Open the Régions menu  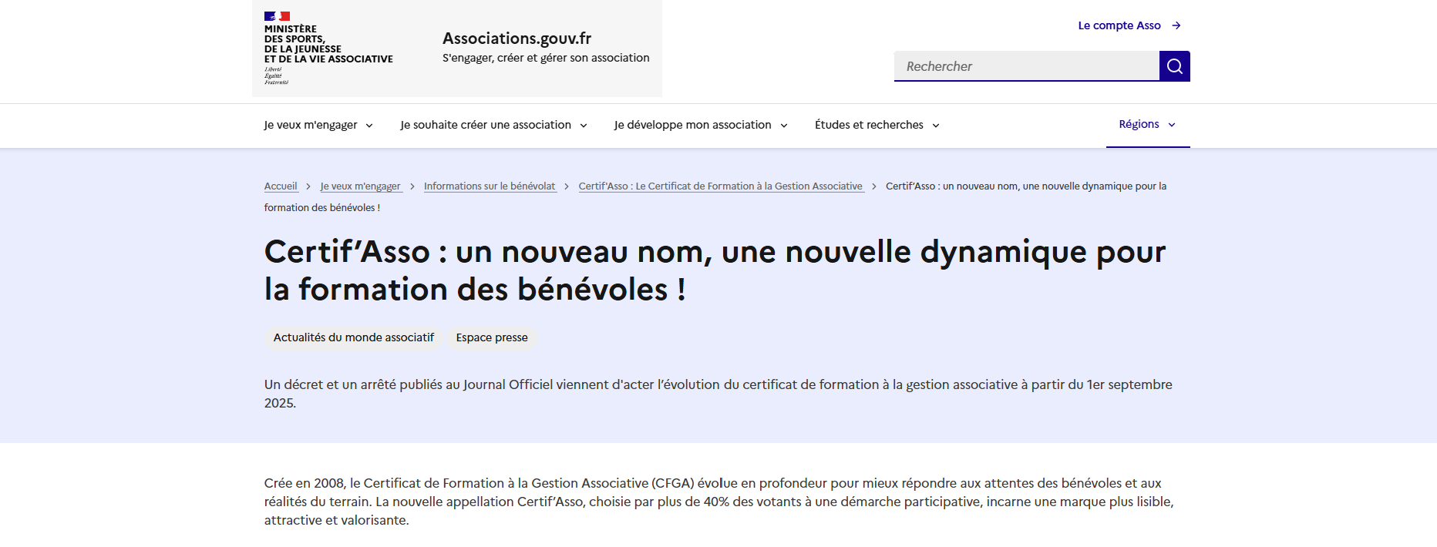(x=1139, y=124)
